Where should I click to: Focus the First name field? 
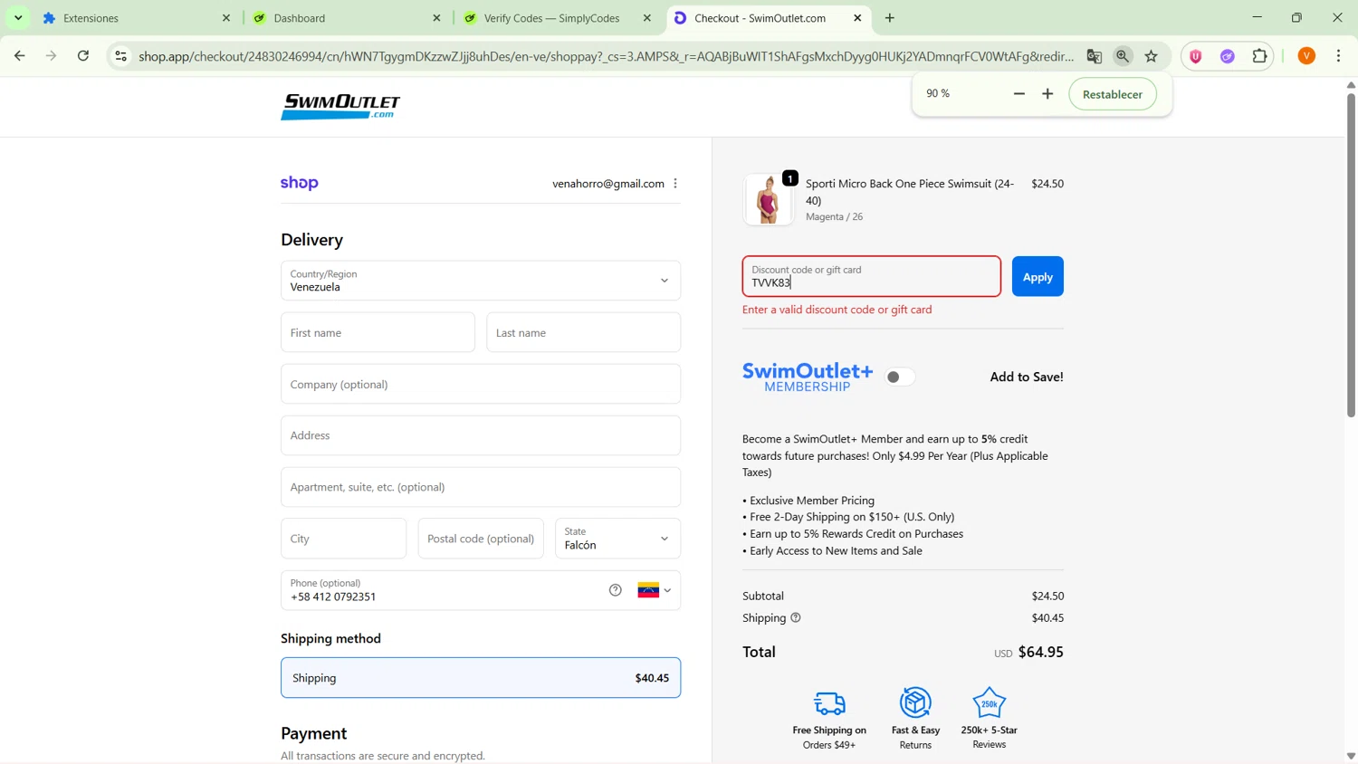pos(378,332)
